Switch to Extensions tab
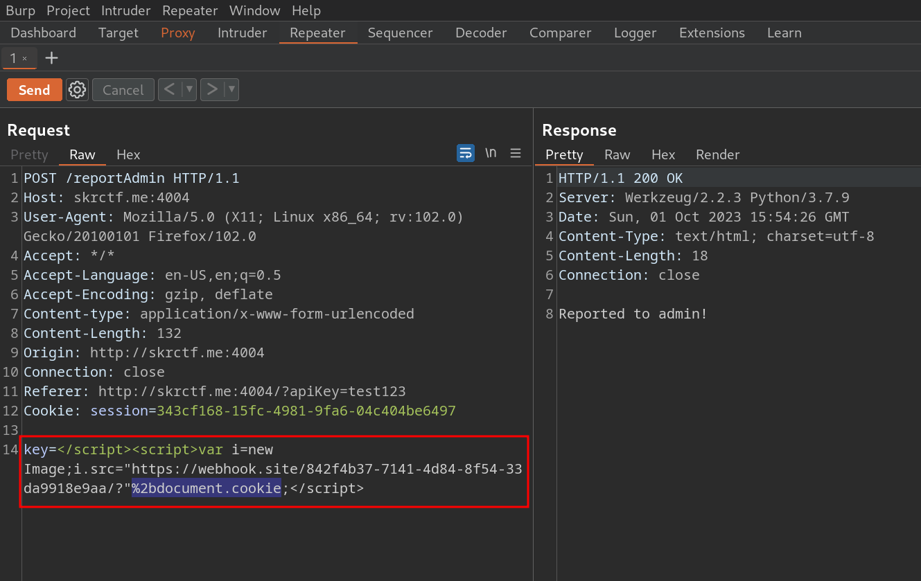 point(712,33)
